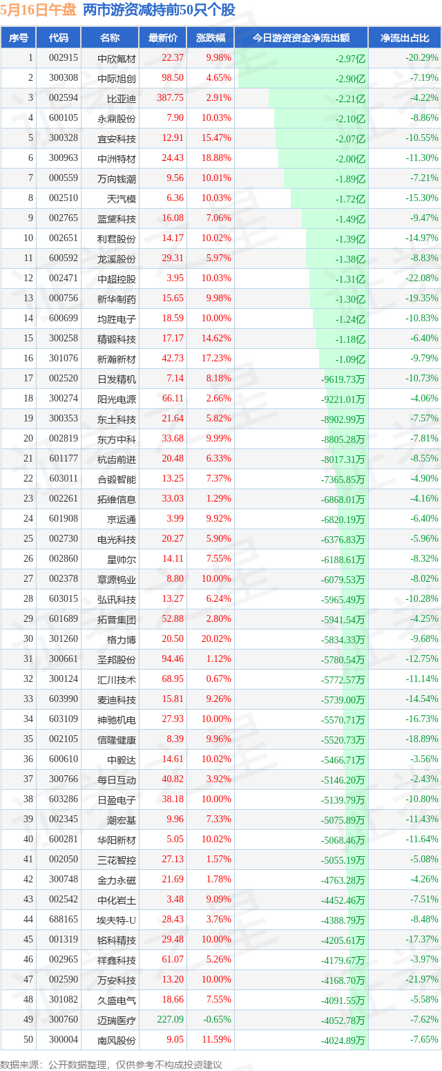
Task: Open stock name 中欣氟材
Action: click(117, 59)
